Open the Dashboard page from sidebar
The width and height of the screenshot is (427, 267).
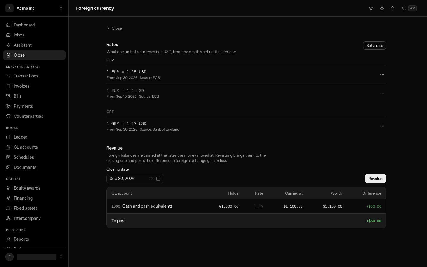click(x=34, y=25)
